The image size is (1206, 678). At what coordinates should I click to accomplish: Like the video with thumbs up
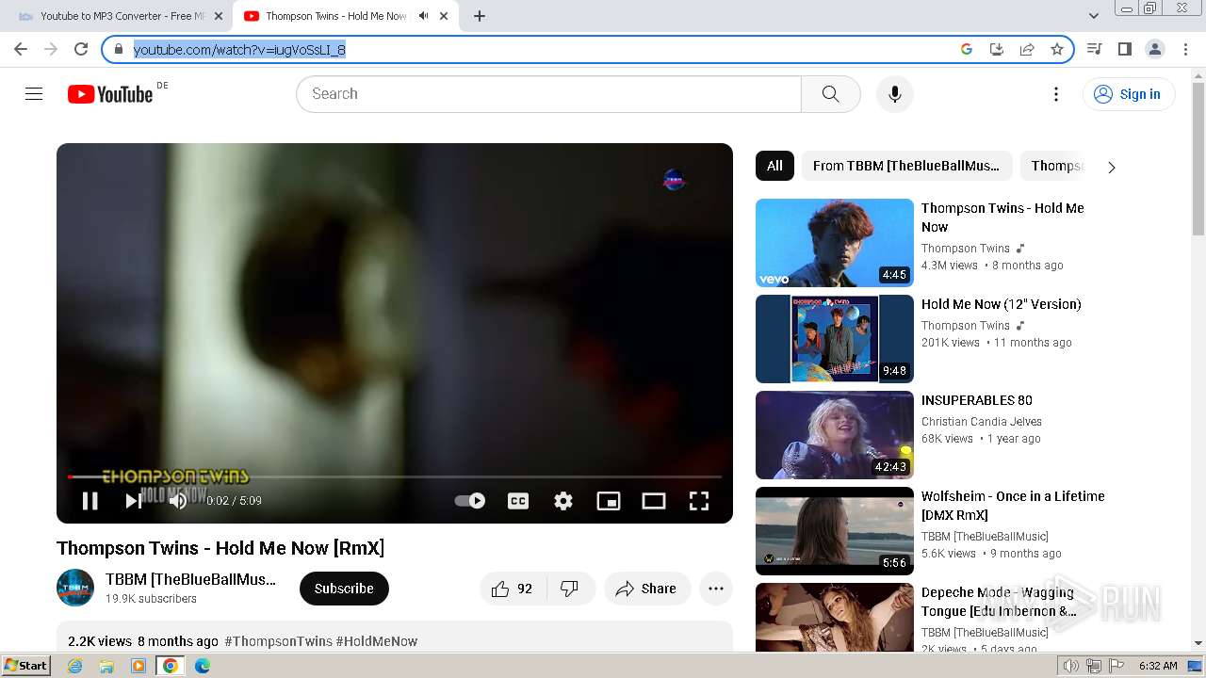pos(512,589)
